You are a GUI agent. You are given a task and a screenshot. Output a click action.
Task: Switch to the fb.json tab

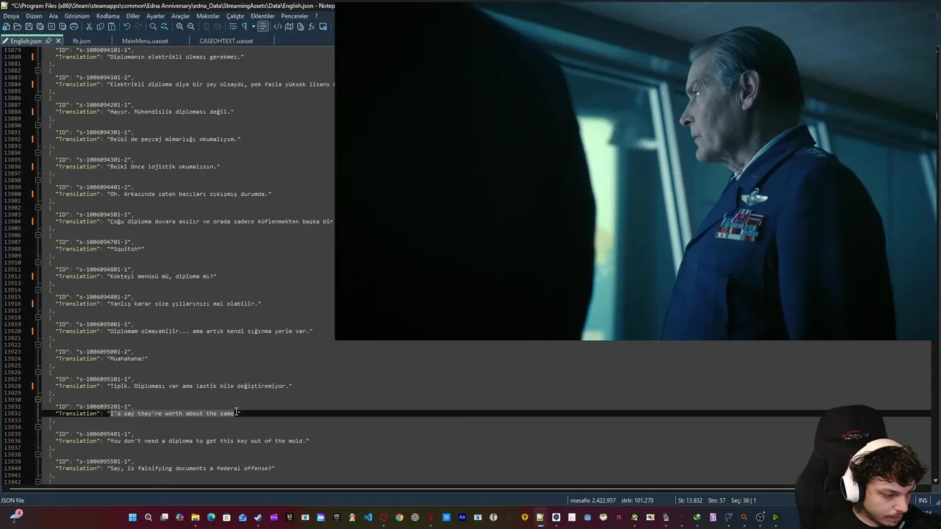pos(82,41)
